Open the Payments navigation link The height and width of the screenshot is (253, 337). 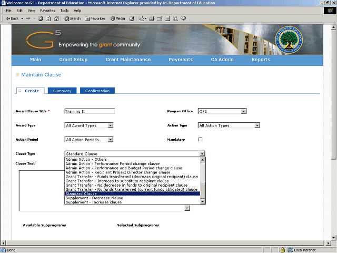(x=181, y=60)
